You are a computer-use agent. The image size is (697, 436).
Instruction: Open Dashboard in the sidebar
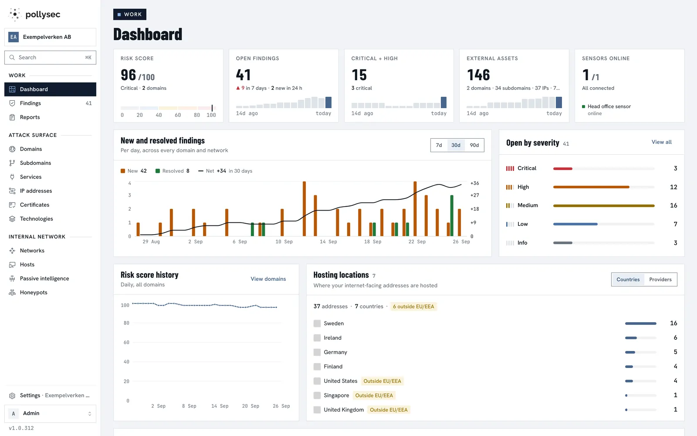(x=50, y=89)
